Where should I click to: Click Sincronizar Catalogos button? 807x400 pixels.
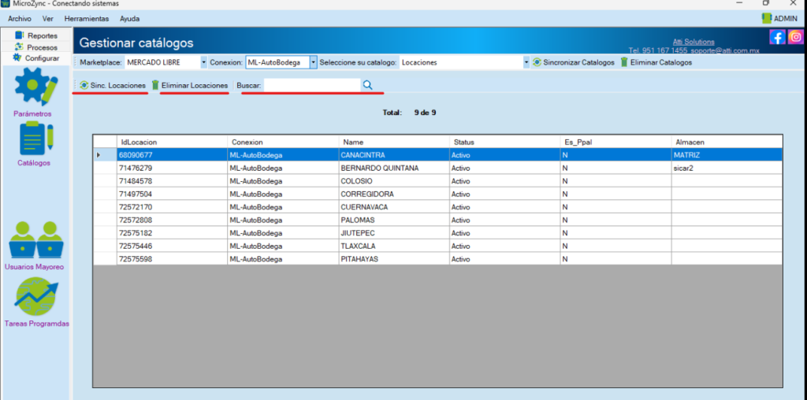pos(574,62)
